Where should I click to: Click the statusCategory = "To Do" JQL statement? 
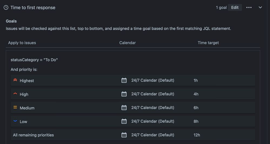[34, 60]
